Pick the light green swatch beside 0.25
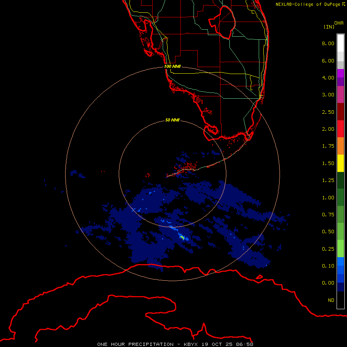This screenshot has height=347, width=347. pyautogui.click(x=340, y=249)
